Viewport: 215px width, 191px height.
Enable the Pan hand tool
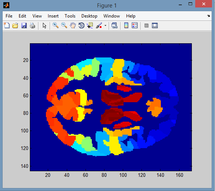[x=73, y=25]
